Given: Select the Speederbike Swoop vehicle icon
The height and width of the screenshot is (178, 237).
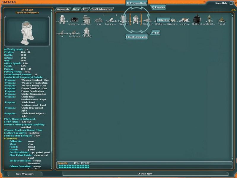Looking at the screenshot, I should click(x=74, y=32).
